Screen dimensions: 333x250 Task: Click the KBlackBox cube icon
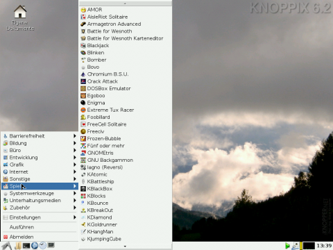click(x=83, y=189)
